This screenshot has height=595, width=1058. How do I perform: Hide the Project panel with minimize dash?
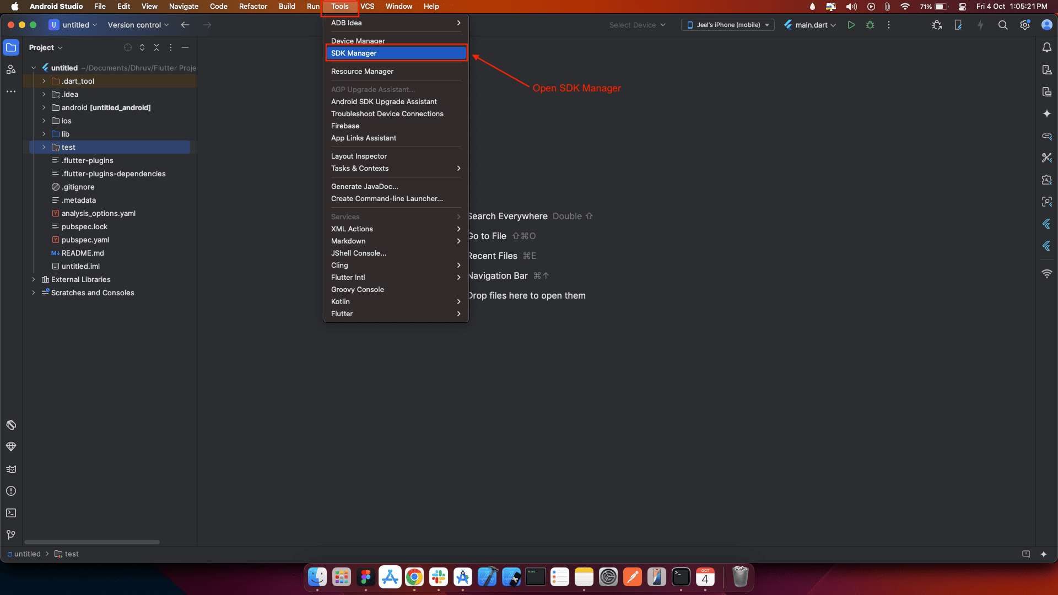tap(185, 47)
